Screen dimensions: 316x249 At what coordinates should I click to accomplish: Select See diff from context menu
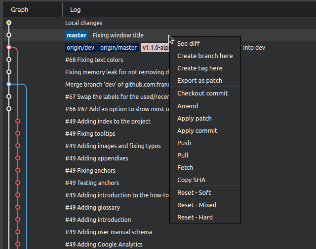205,44
